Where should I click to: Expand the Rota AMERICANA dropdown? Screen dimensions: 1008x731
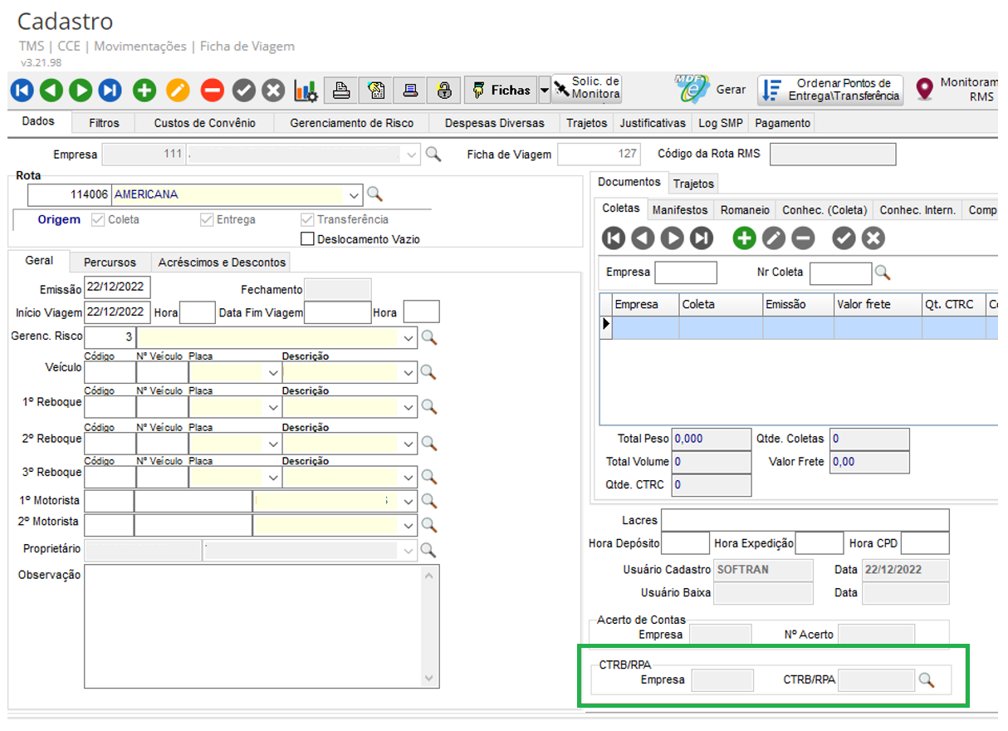click(355, 195)
